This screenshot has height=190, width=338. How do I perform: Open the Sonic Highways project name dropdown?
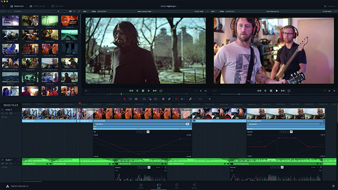[169, 6]
